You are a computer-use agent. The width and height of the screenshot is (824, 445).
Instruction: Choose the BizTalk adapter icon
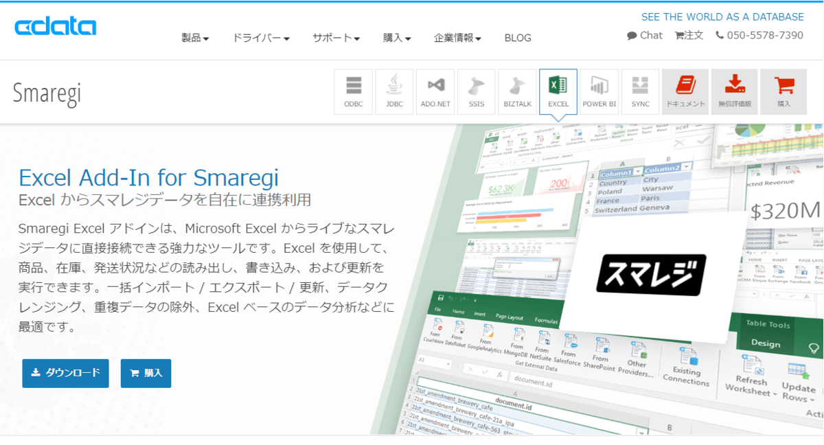(517, 92)
